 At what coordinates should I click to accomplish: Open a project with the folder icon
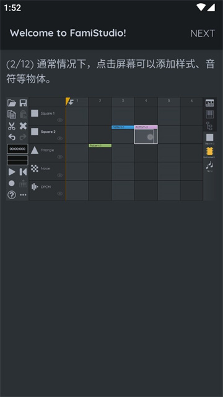tap(12, 103)
